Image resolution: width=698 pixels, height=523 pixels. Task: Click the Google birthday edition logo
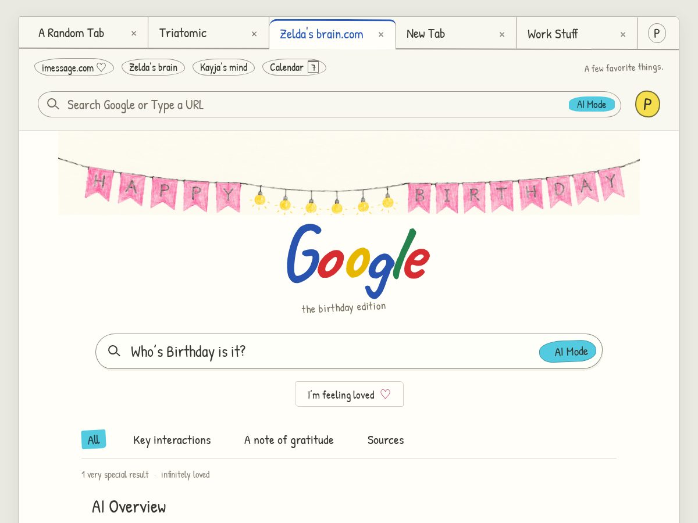[358, 260]
